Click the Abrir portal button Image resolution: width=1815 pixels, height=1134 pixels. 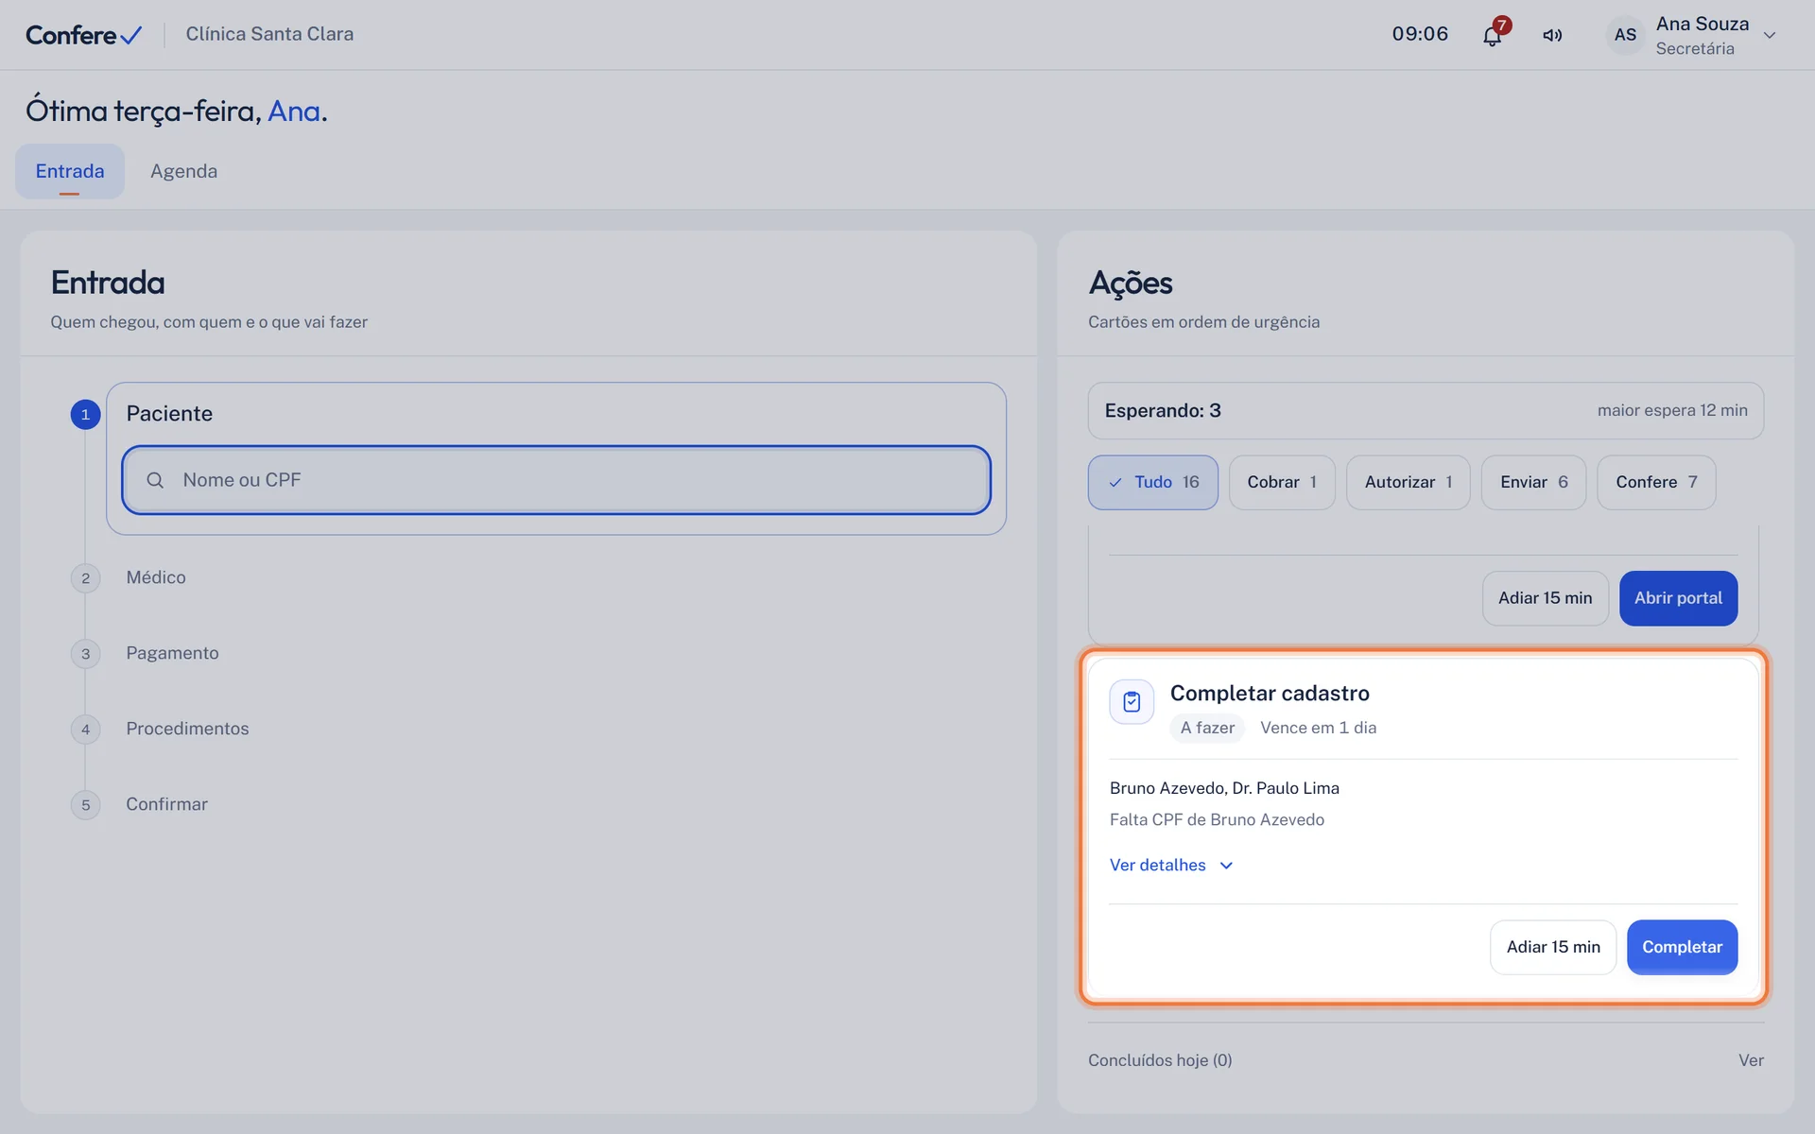pos(1678,598)
